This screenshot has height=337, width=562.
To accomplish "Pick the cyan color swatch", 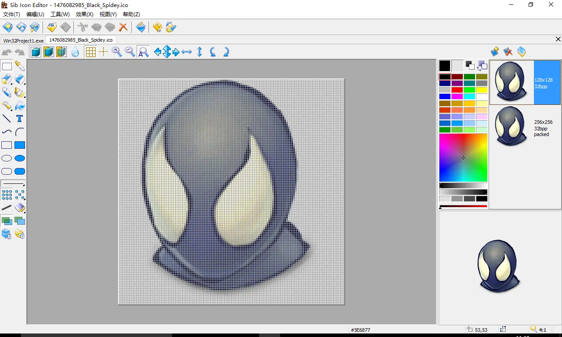I will pos(469,97).
